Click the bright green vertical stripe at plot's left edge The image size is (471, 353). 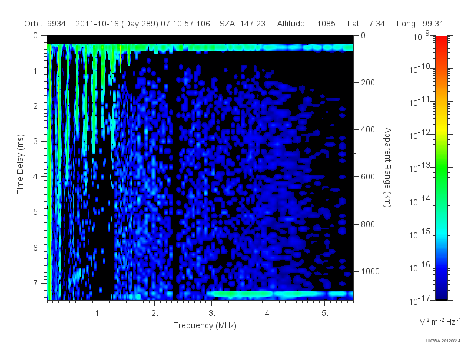coord(49,172)
